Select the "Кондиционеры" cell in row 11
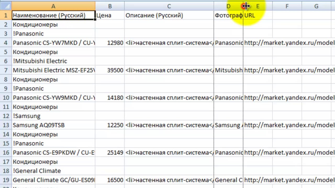The image size is (335, 188). tap(53, 107)
